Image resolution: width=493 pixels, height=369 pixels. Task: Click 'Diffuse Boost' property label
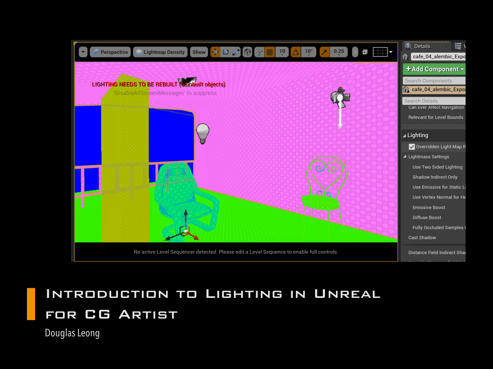pos(427,218)
